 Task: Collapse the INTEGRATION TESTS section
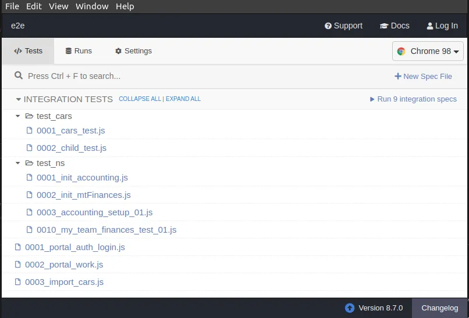click(19, 99)
